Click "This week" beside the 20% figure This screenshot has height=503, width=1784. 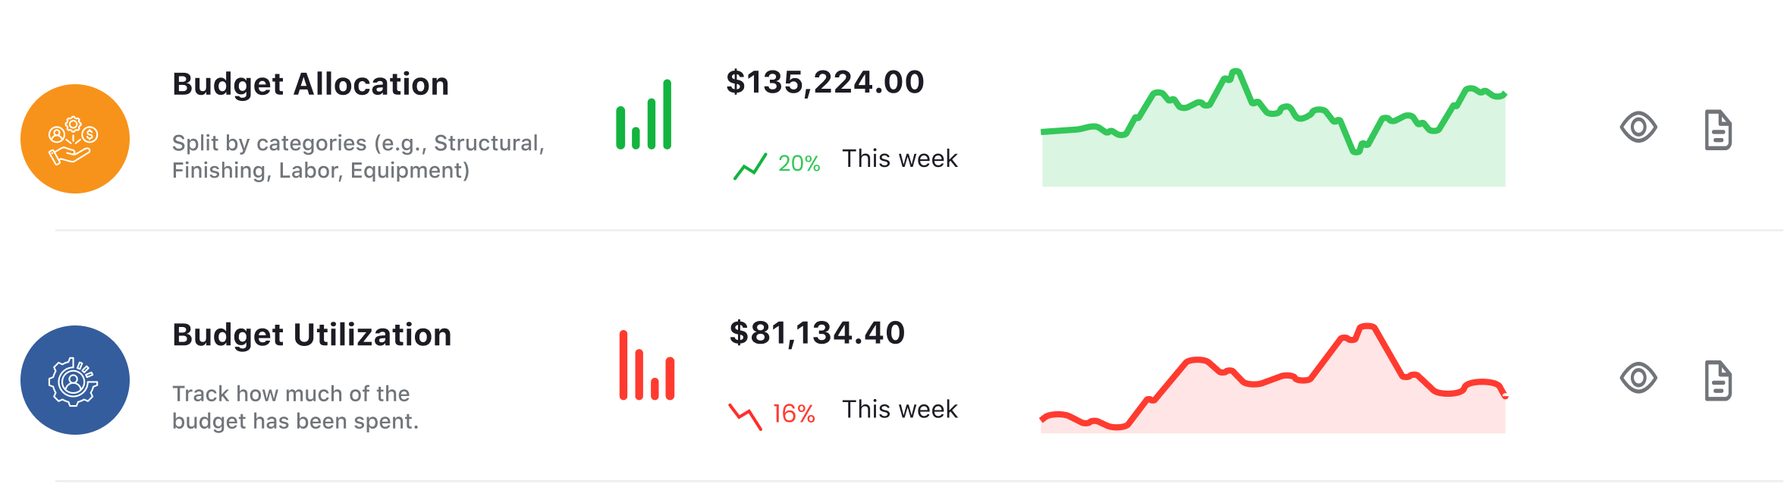[x=900, y=159]
